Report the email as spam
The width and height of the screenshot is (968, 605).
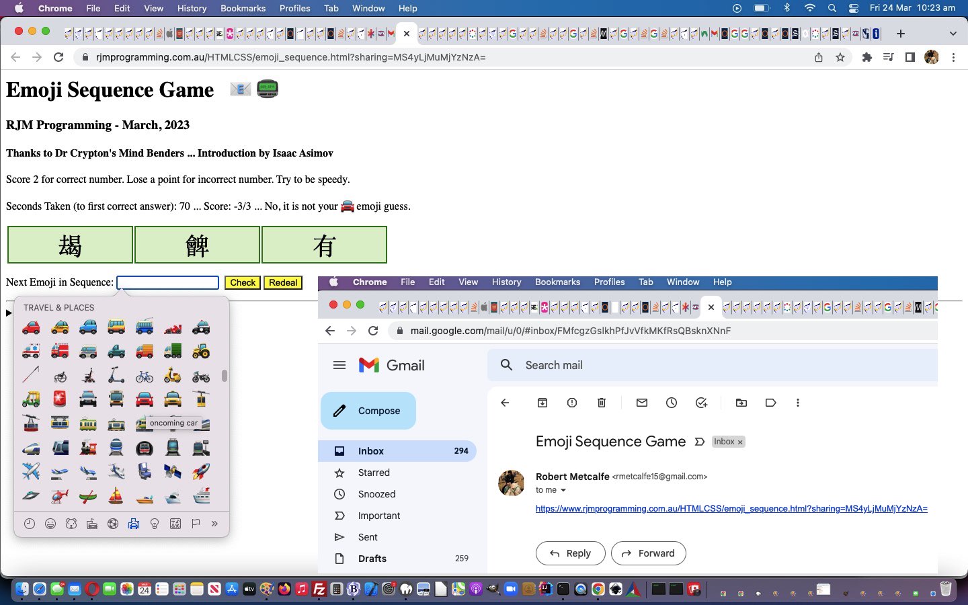click(x=572, y=403)
